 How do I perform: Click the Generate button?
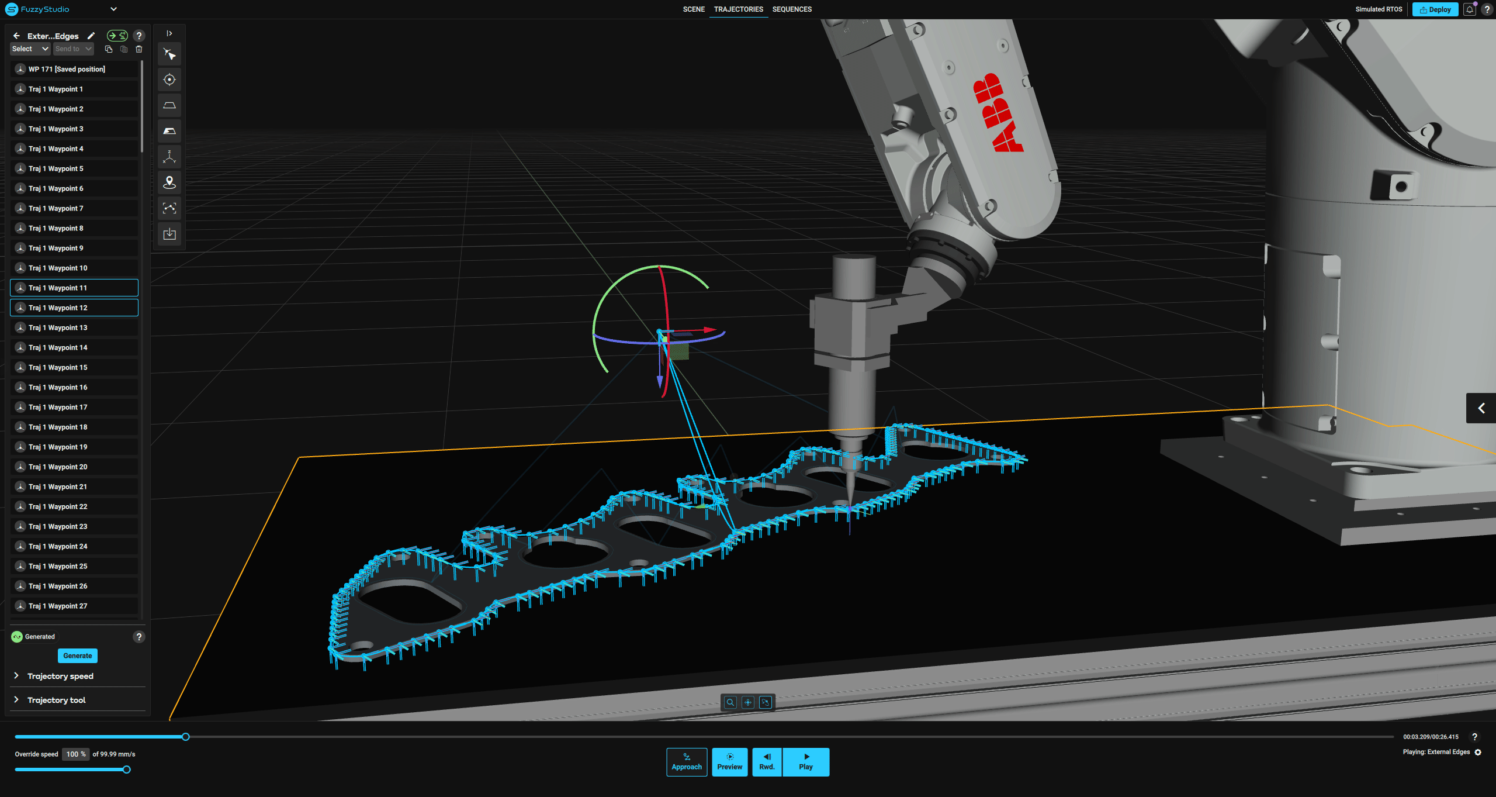tap(78, 655)
